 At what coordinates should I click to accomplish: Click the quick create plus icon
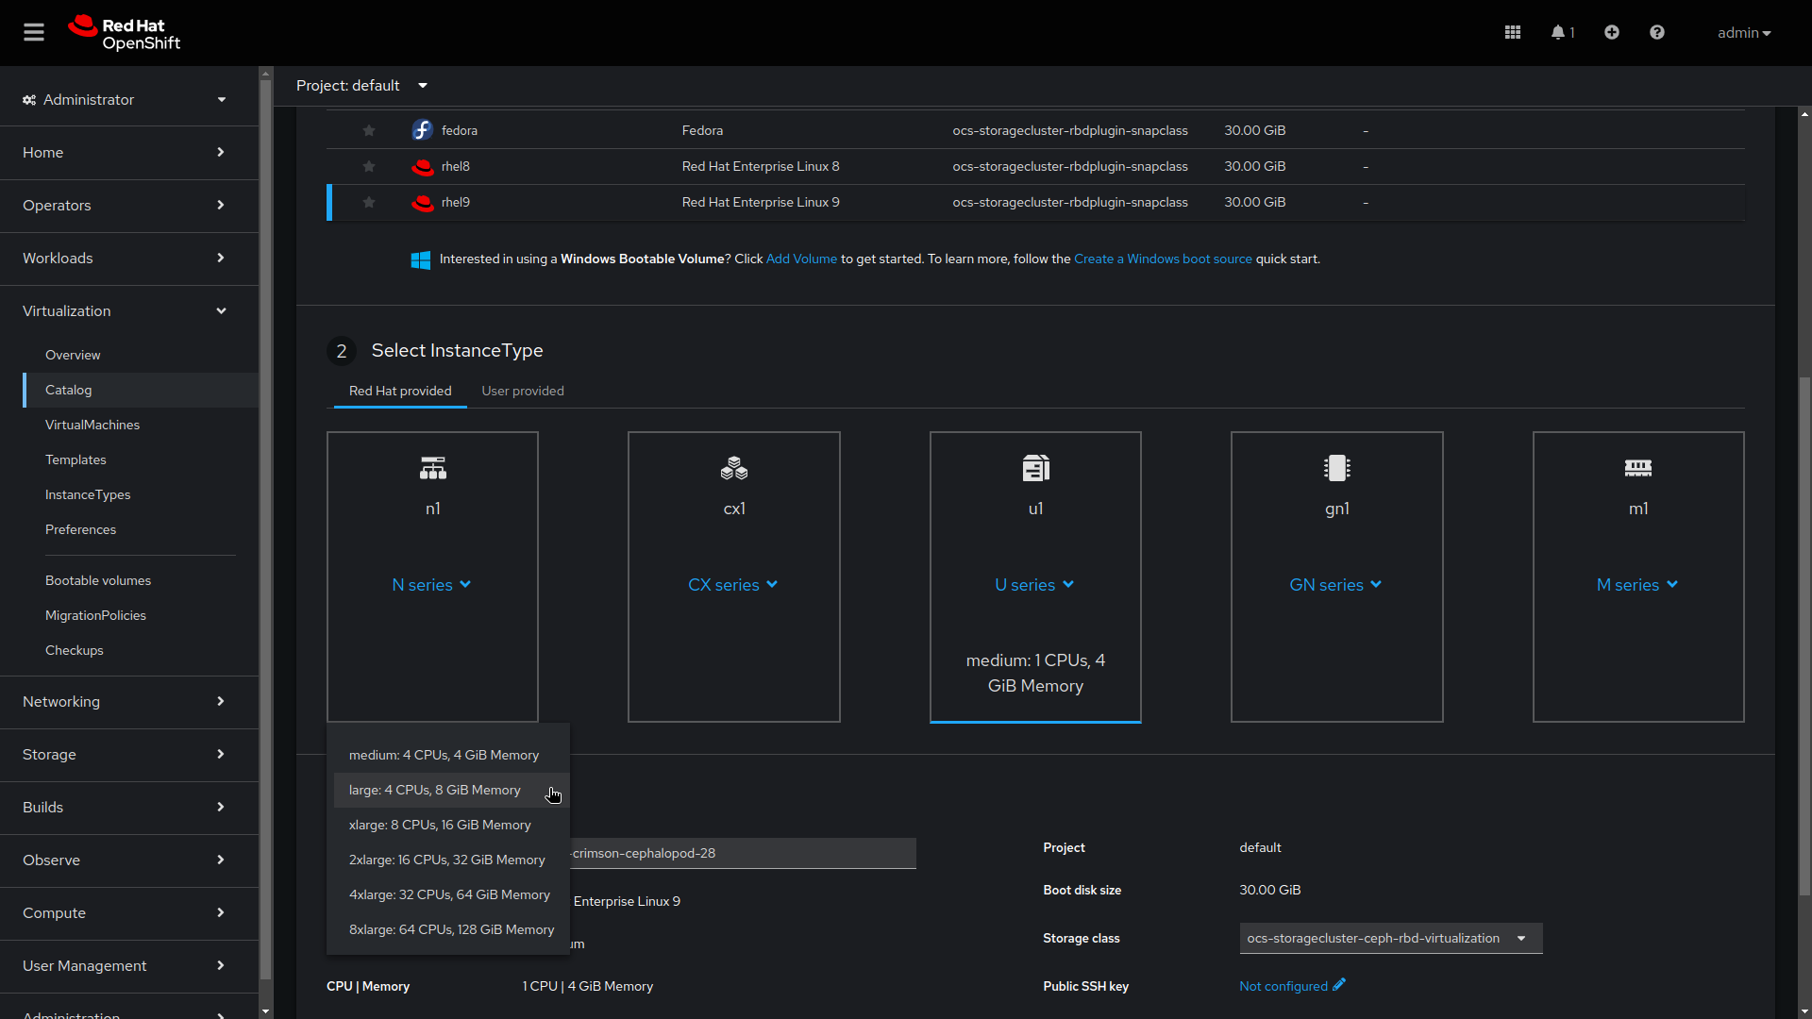(1611, 32)
